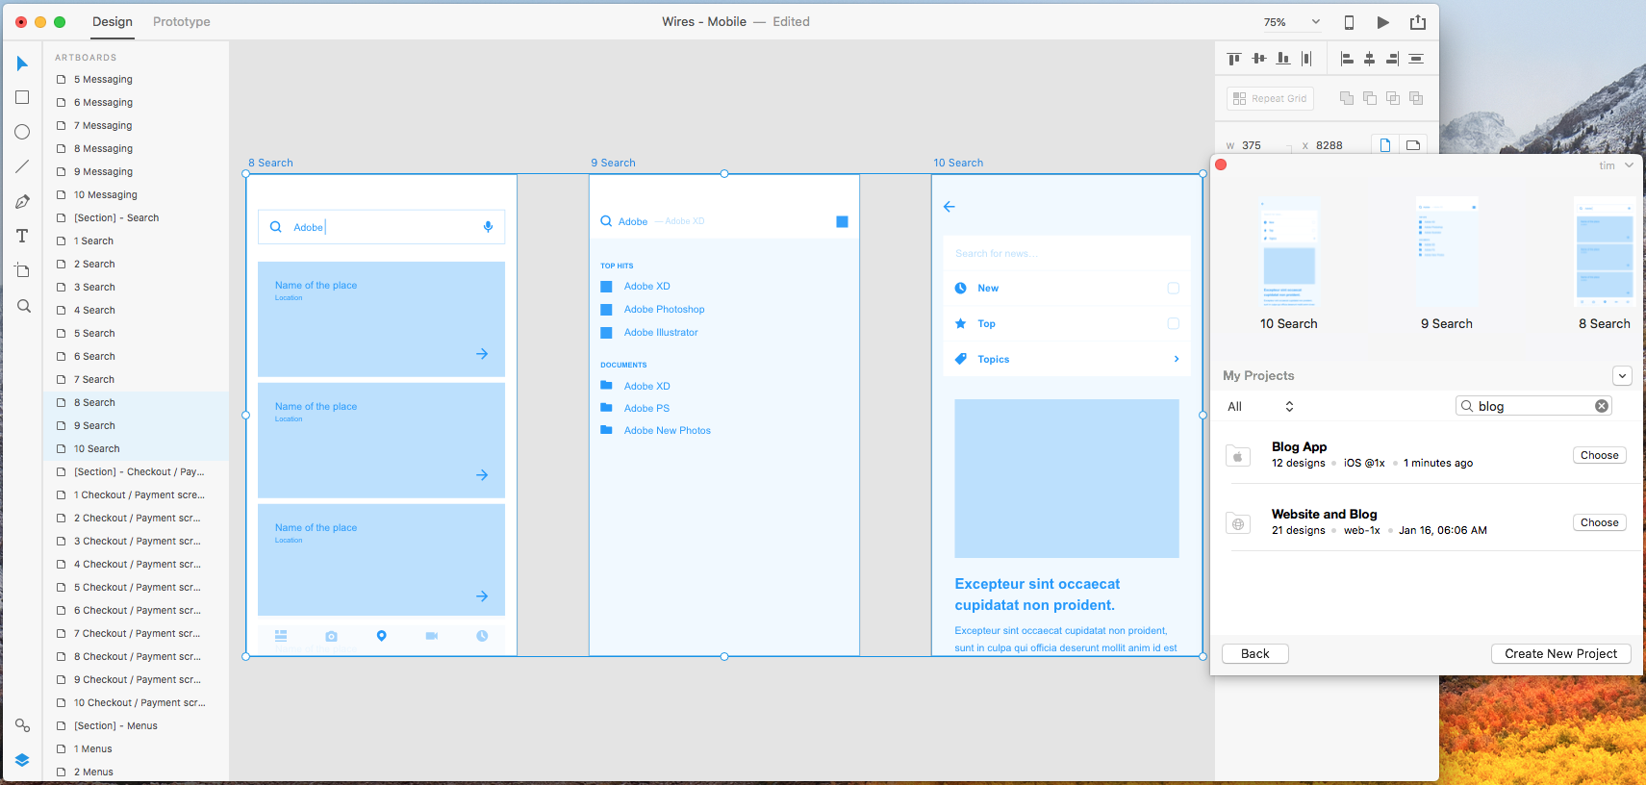Expand Topics chevron in artboard 10
The height and width of the screenshot is (785, 1646).
1177,359
